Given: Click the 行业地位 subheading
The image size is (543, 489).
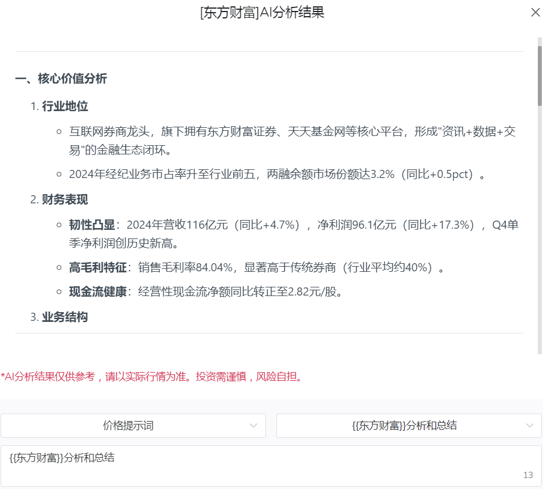Looking at the screenshot, I should [x=64, y=107].
